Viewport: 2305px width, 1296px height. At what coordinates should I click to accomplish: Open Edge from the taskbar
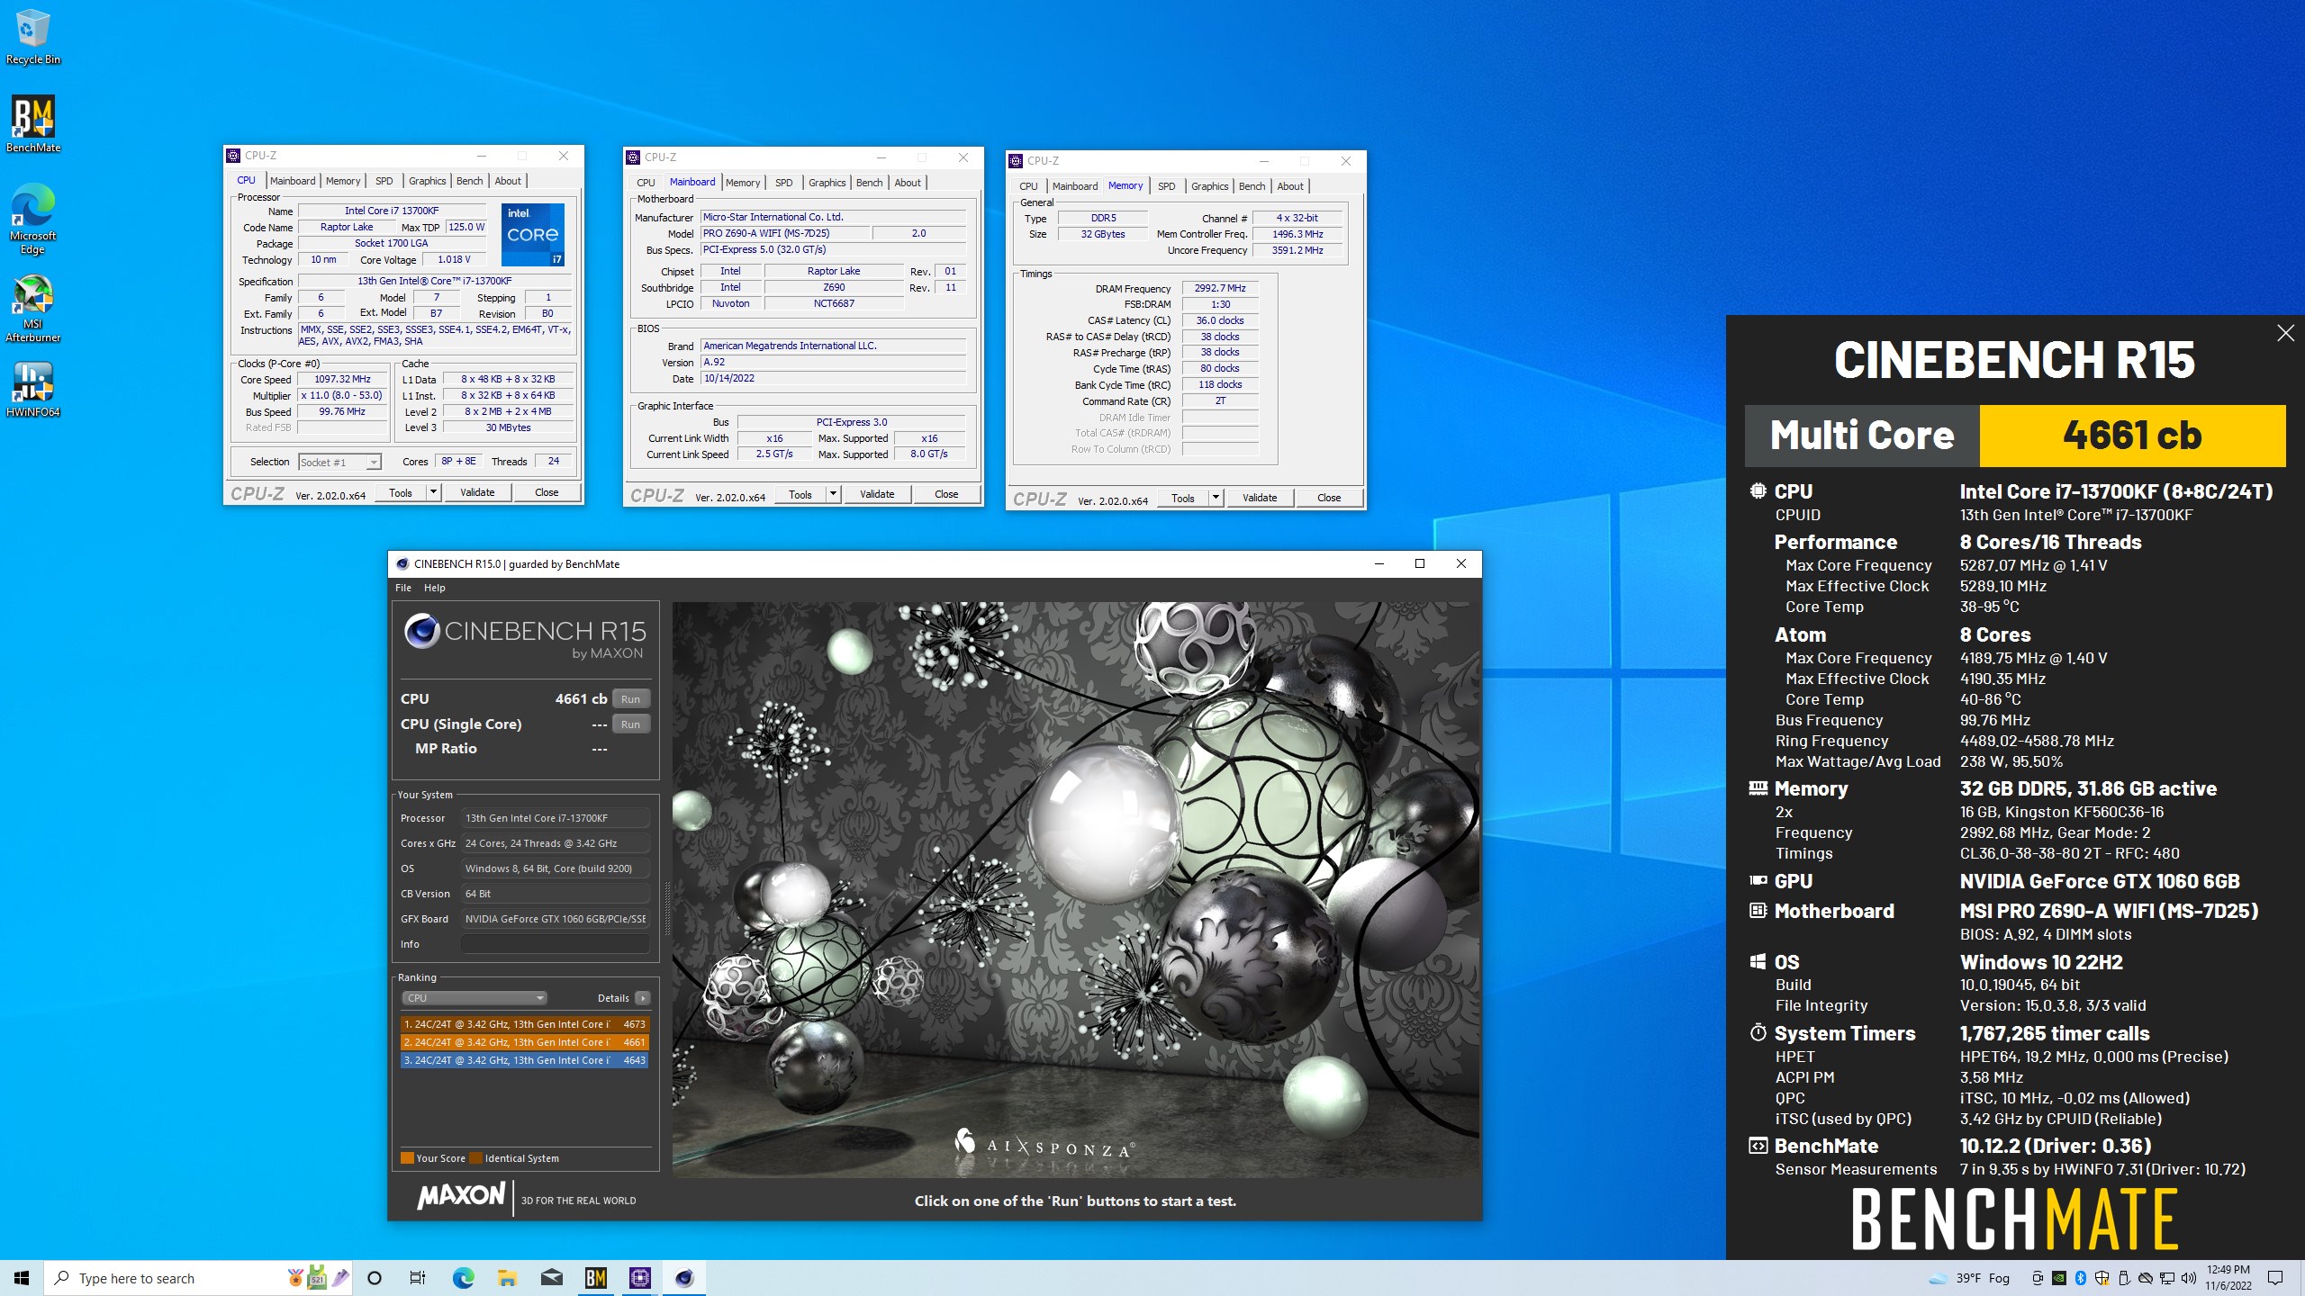463,1278
